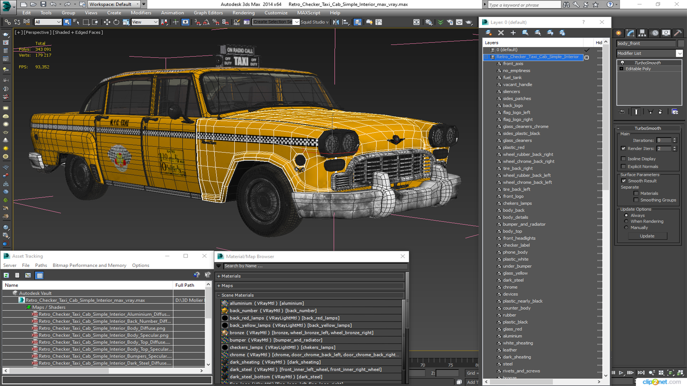The image size is (687, 386).
Task: Click the Play Animation button
Action: pos(621,372)
